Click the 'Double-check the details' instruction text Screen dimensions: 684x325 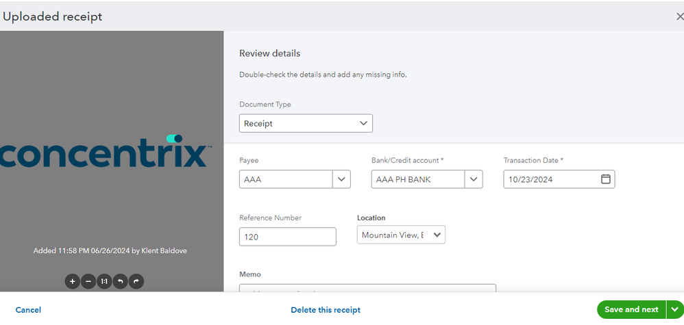(323, 75)
